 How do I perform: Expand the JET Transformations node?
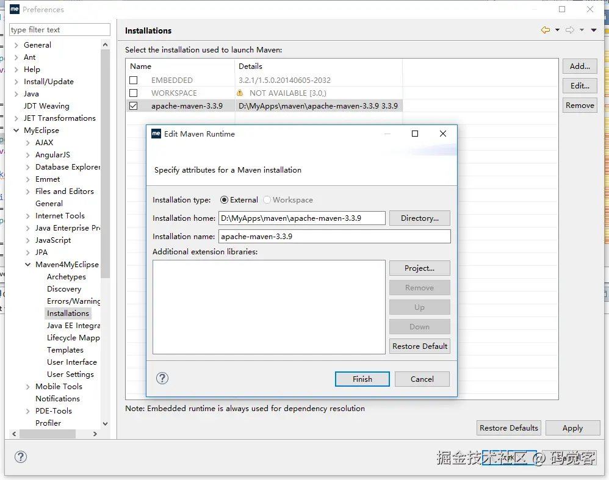[x=16, y=118]
